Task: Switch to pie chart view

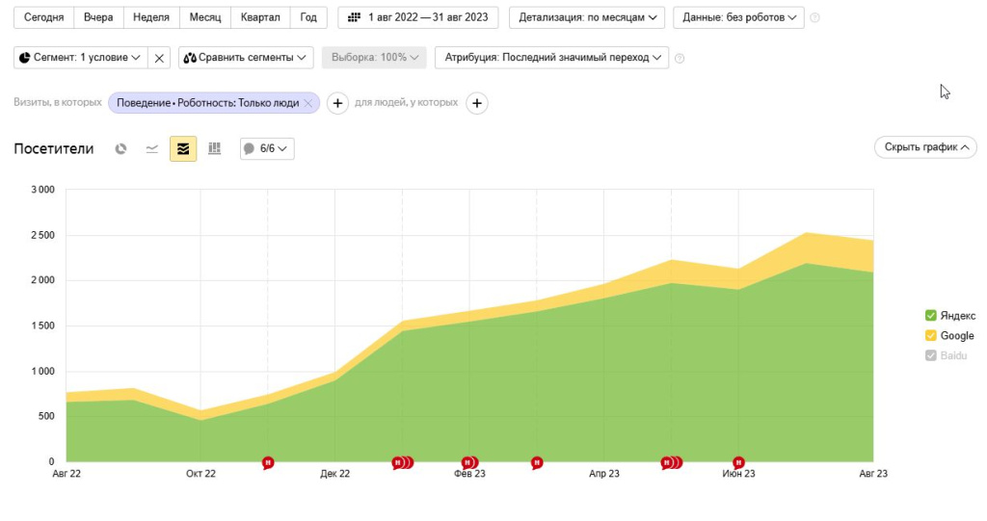Action: [x=120, y=148]
